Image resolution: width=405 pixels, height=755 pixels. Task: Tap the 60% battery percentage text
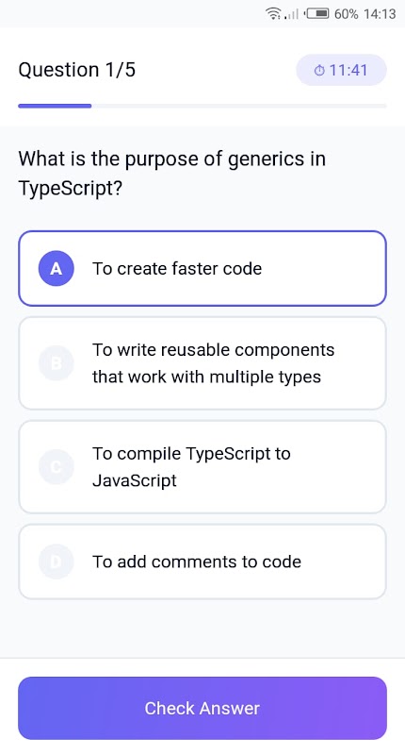[347, 14]
